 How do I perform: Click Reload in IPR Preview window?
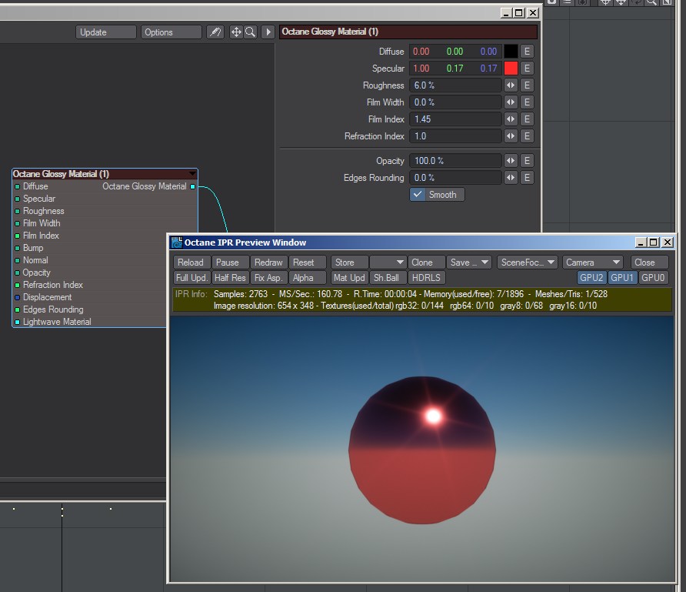pyautogui.click(x=192, y=263)
